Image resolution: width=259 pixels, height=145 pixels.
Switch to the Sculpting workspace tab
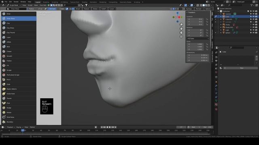click(55, 2)
